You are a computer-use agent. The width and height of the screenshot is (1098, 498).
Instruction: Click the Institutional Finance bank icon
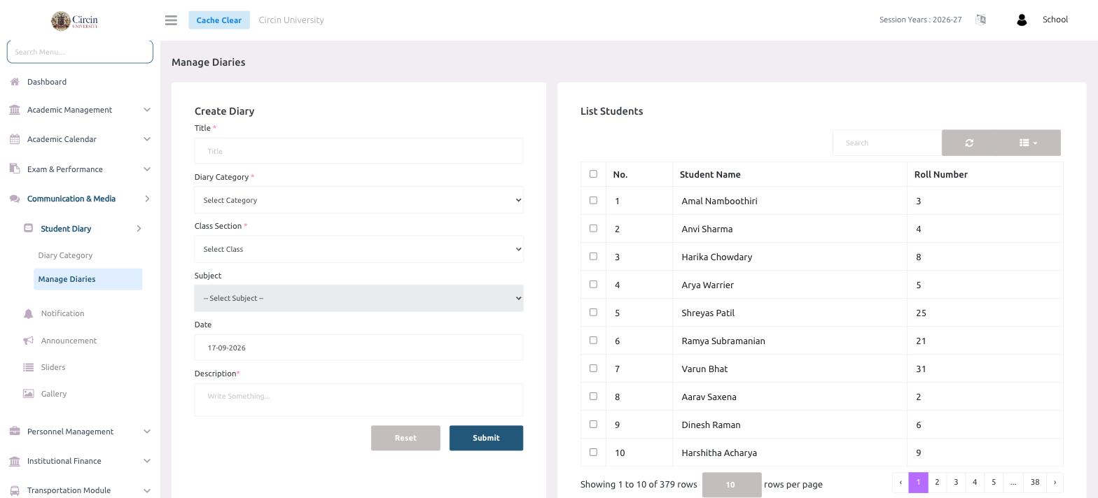(15, 461)
